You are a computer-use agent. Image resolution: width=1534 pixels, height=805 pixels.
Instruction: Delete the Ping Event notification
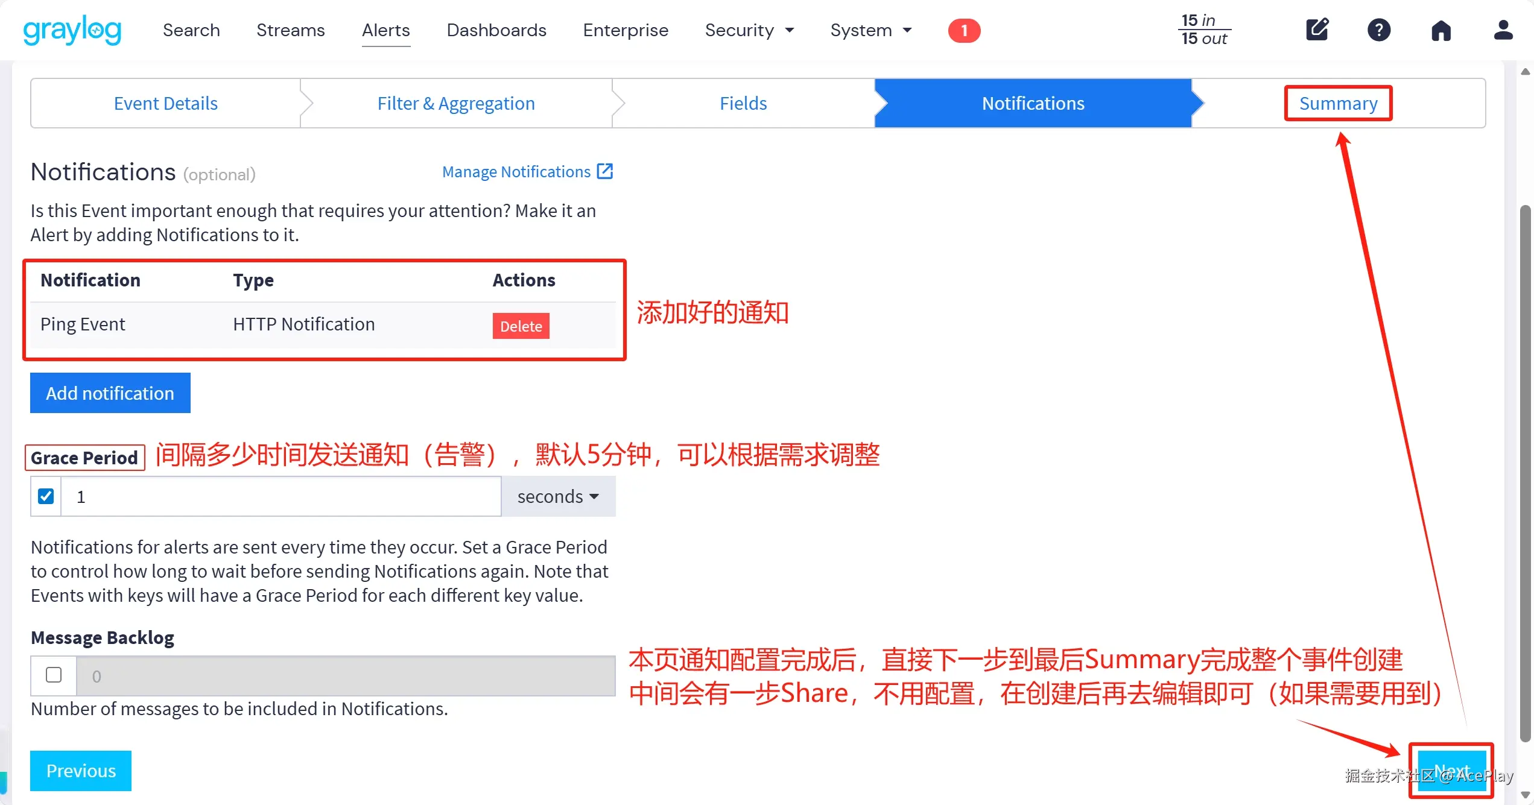click(521, 326)
